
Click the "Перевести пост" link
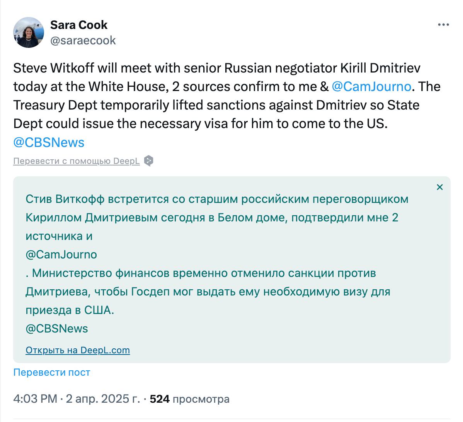(x=51, y=372)
